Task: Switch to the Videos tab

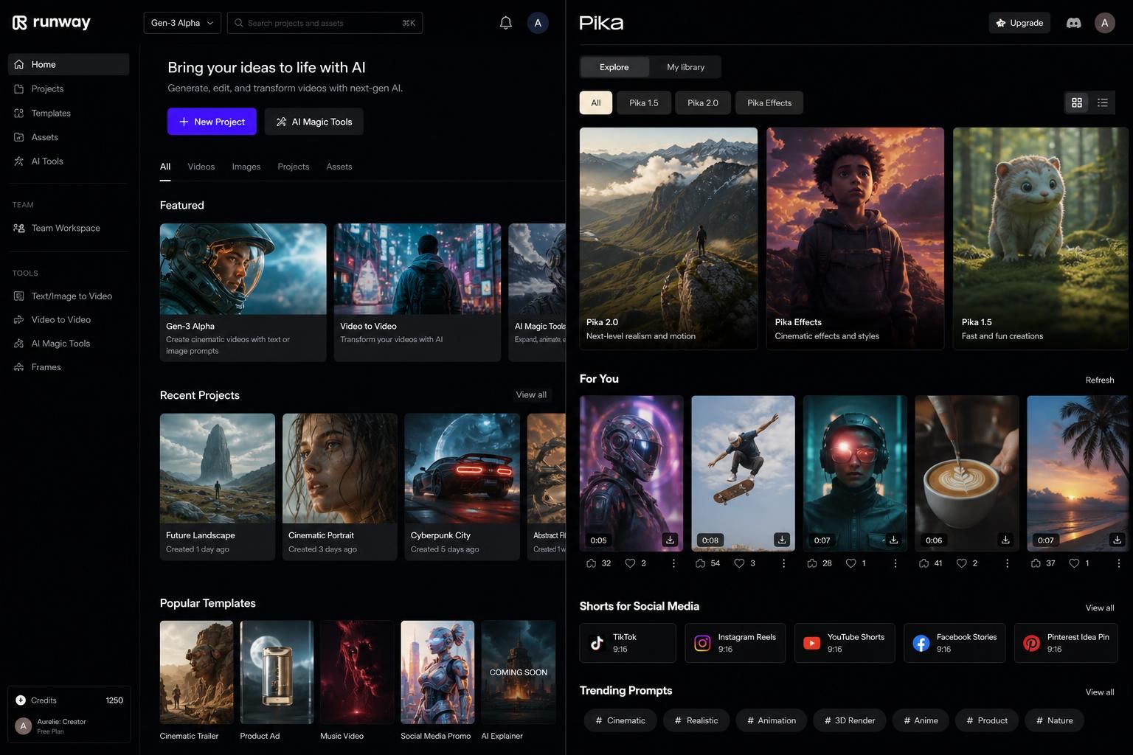Action: click(201, 167)
